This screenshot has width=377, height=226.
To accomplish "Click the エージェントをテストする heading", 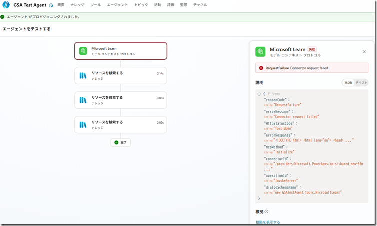I will (26, 29).
